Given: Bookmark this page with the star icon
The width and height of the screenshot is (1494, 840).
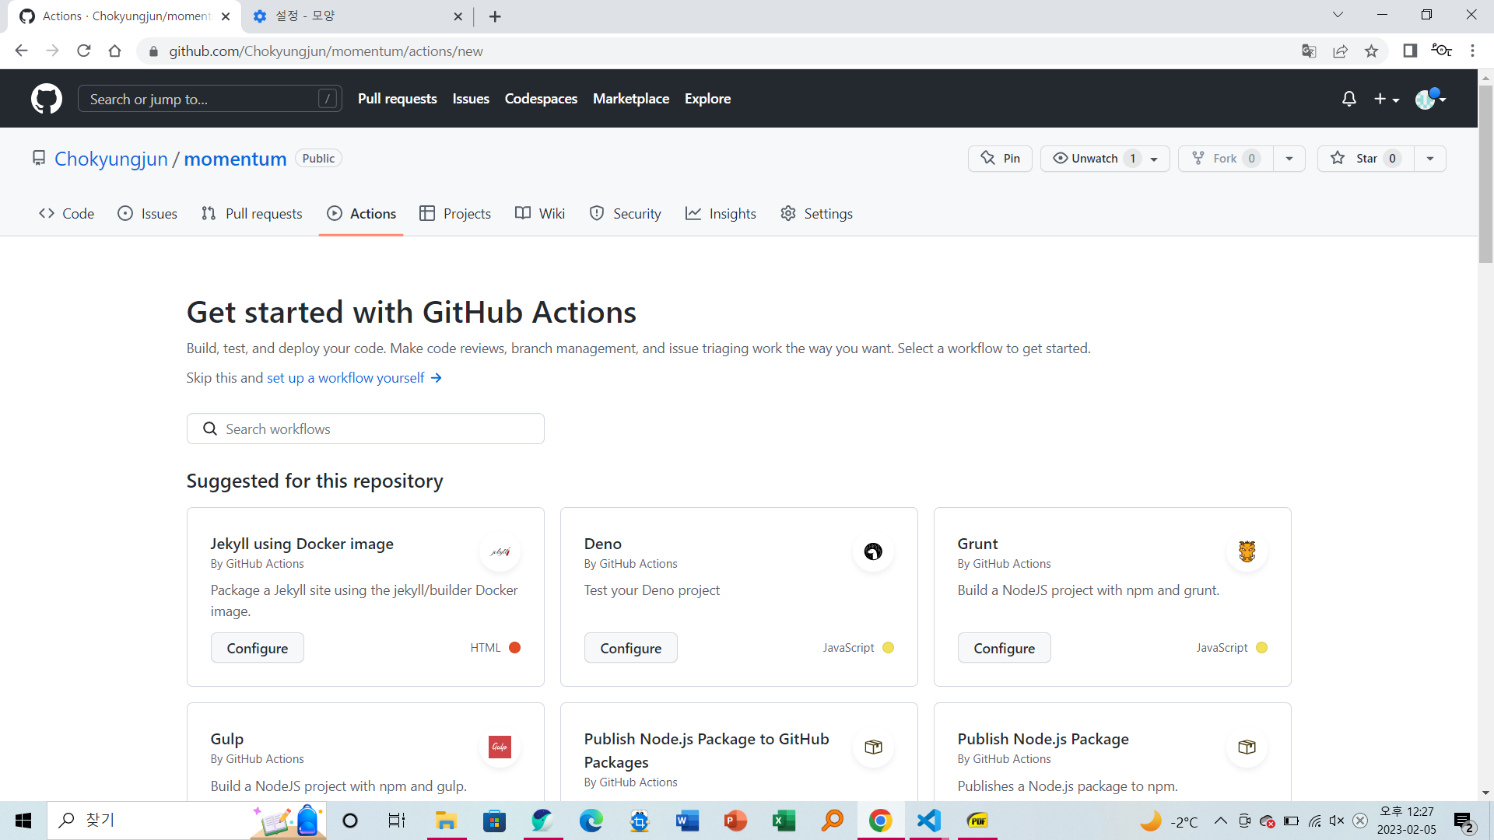Looking at the screenshot, I should point(1371,51).
